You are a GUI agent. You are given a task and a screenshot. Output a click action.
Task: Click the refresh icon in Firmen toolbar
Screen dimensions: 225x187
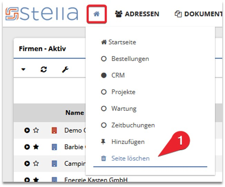point(44,70)
